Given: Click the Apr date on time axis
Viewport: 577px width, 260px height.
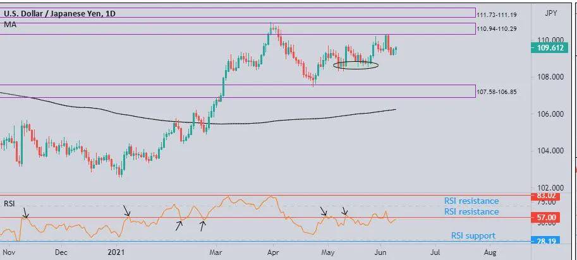Looking at the screenshot, I should click(x=272, y=252).
